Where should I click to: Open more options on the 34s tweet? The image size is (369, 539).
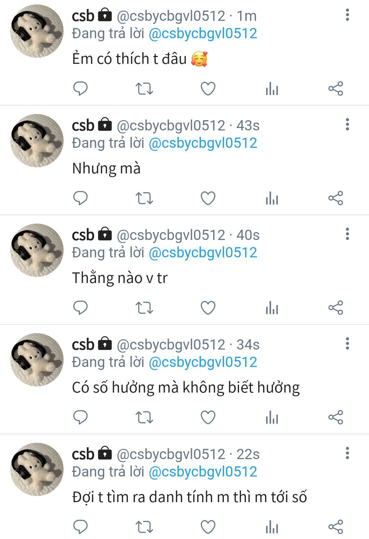347,344
